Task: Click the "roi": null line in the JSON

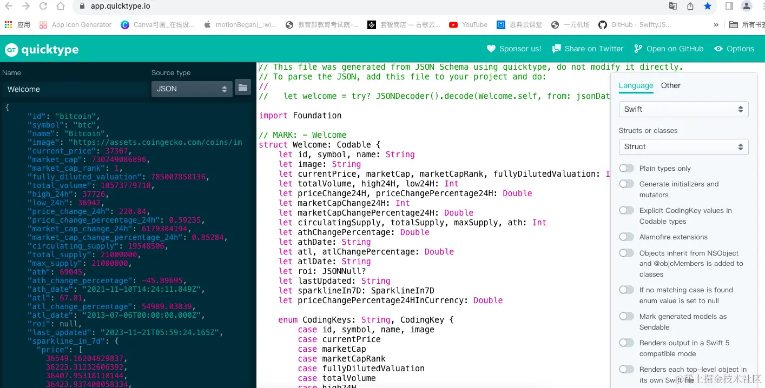Action: click(x=55, y=324)
